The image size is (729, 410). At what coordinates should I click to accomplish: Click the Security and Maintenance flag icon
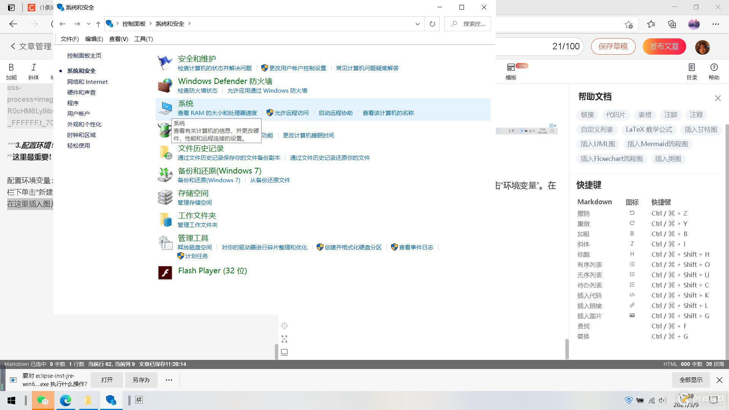click(165, 63)
